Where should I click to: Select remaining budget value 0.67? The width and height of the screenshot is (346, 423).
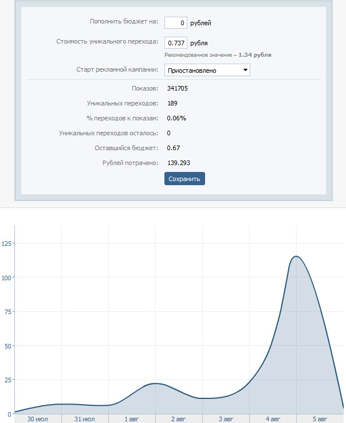coord(173,148)
